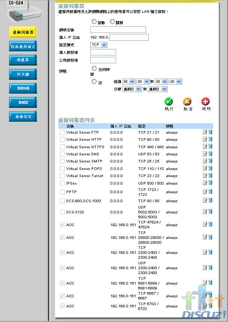Open the 特殊應用程式 sidebar menu

point(23,46)
